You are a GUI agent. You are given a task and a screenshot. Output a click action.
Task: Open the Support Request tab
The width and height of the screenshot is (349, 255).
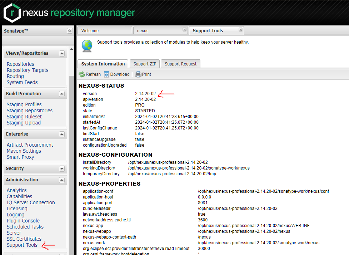[180, 64]
